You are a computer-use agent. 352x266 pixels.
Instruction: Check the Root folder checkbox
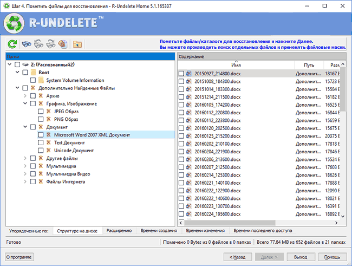[x=25, y=73]
